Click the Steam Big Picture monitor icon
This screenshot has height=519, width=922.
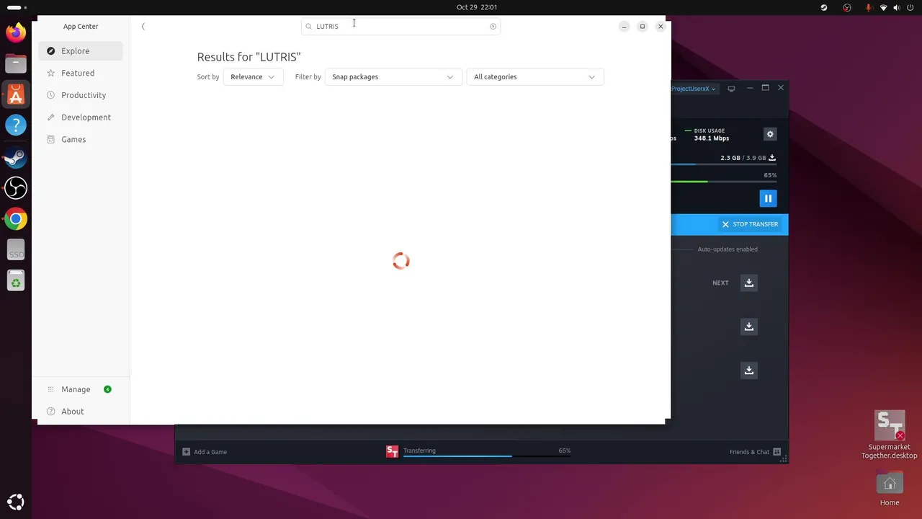[x=731, y=89]
